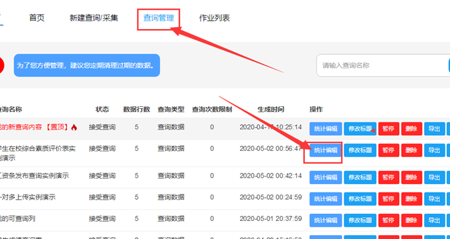Open 统计编辑 for 工资条发布查询 row
Viewport: 450px width, 239px height.
point(326,177)
